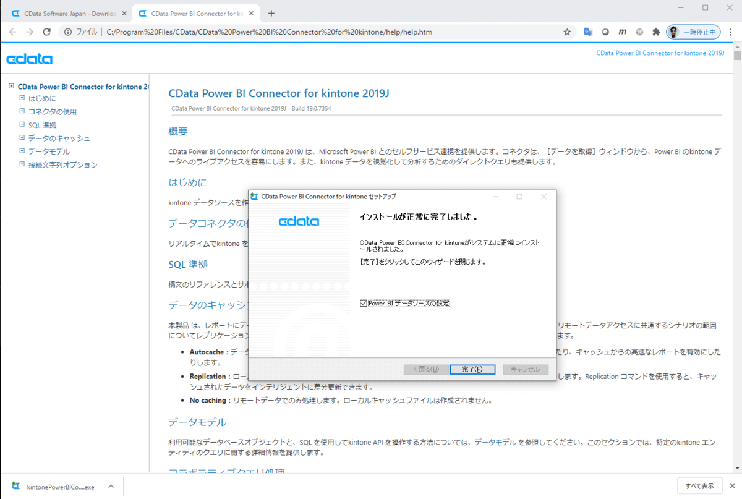Click the Replication bullet text
Image resolution: width=742 pixels, height=499 pixels.
click(x=208, y=377)
